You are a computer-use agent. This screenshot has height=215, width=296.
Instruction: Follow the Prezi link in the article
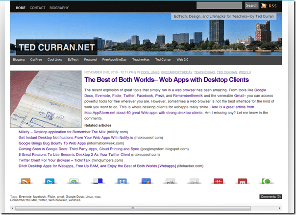[159, 96]
